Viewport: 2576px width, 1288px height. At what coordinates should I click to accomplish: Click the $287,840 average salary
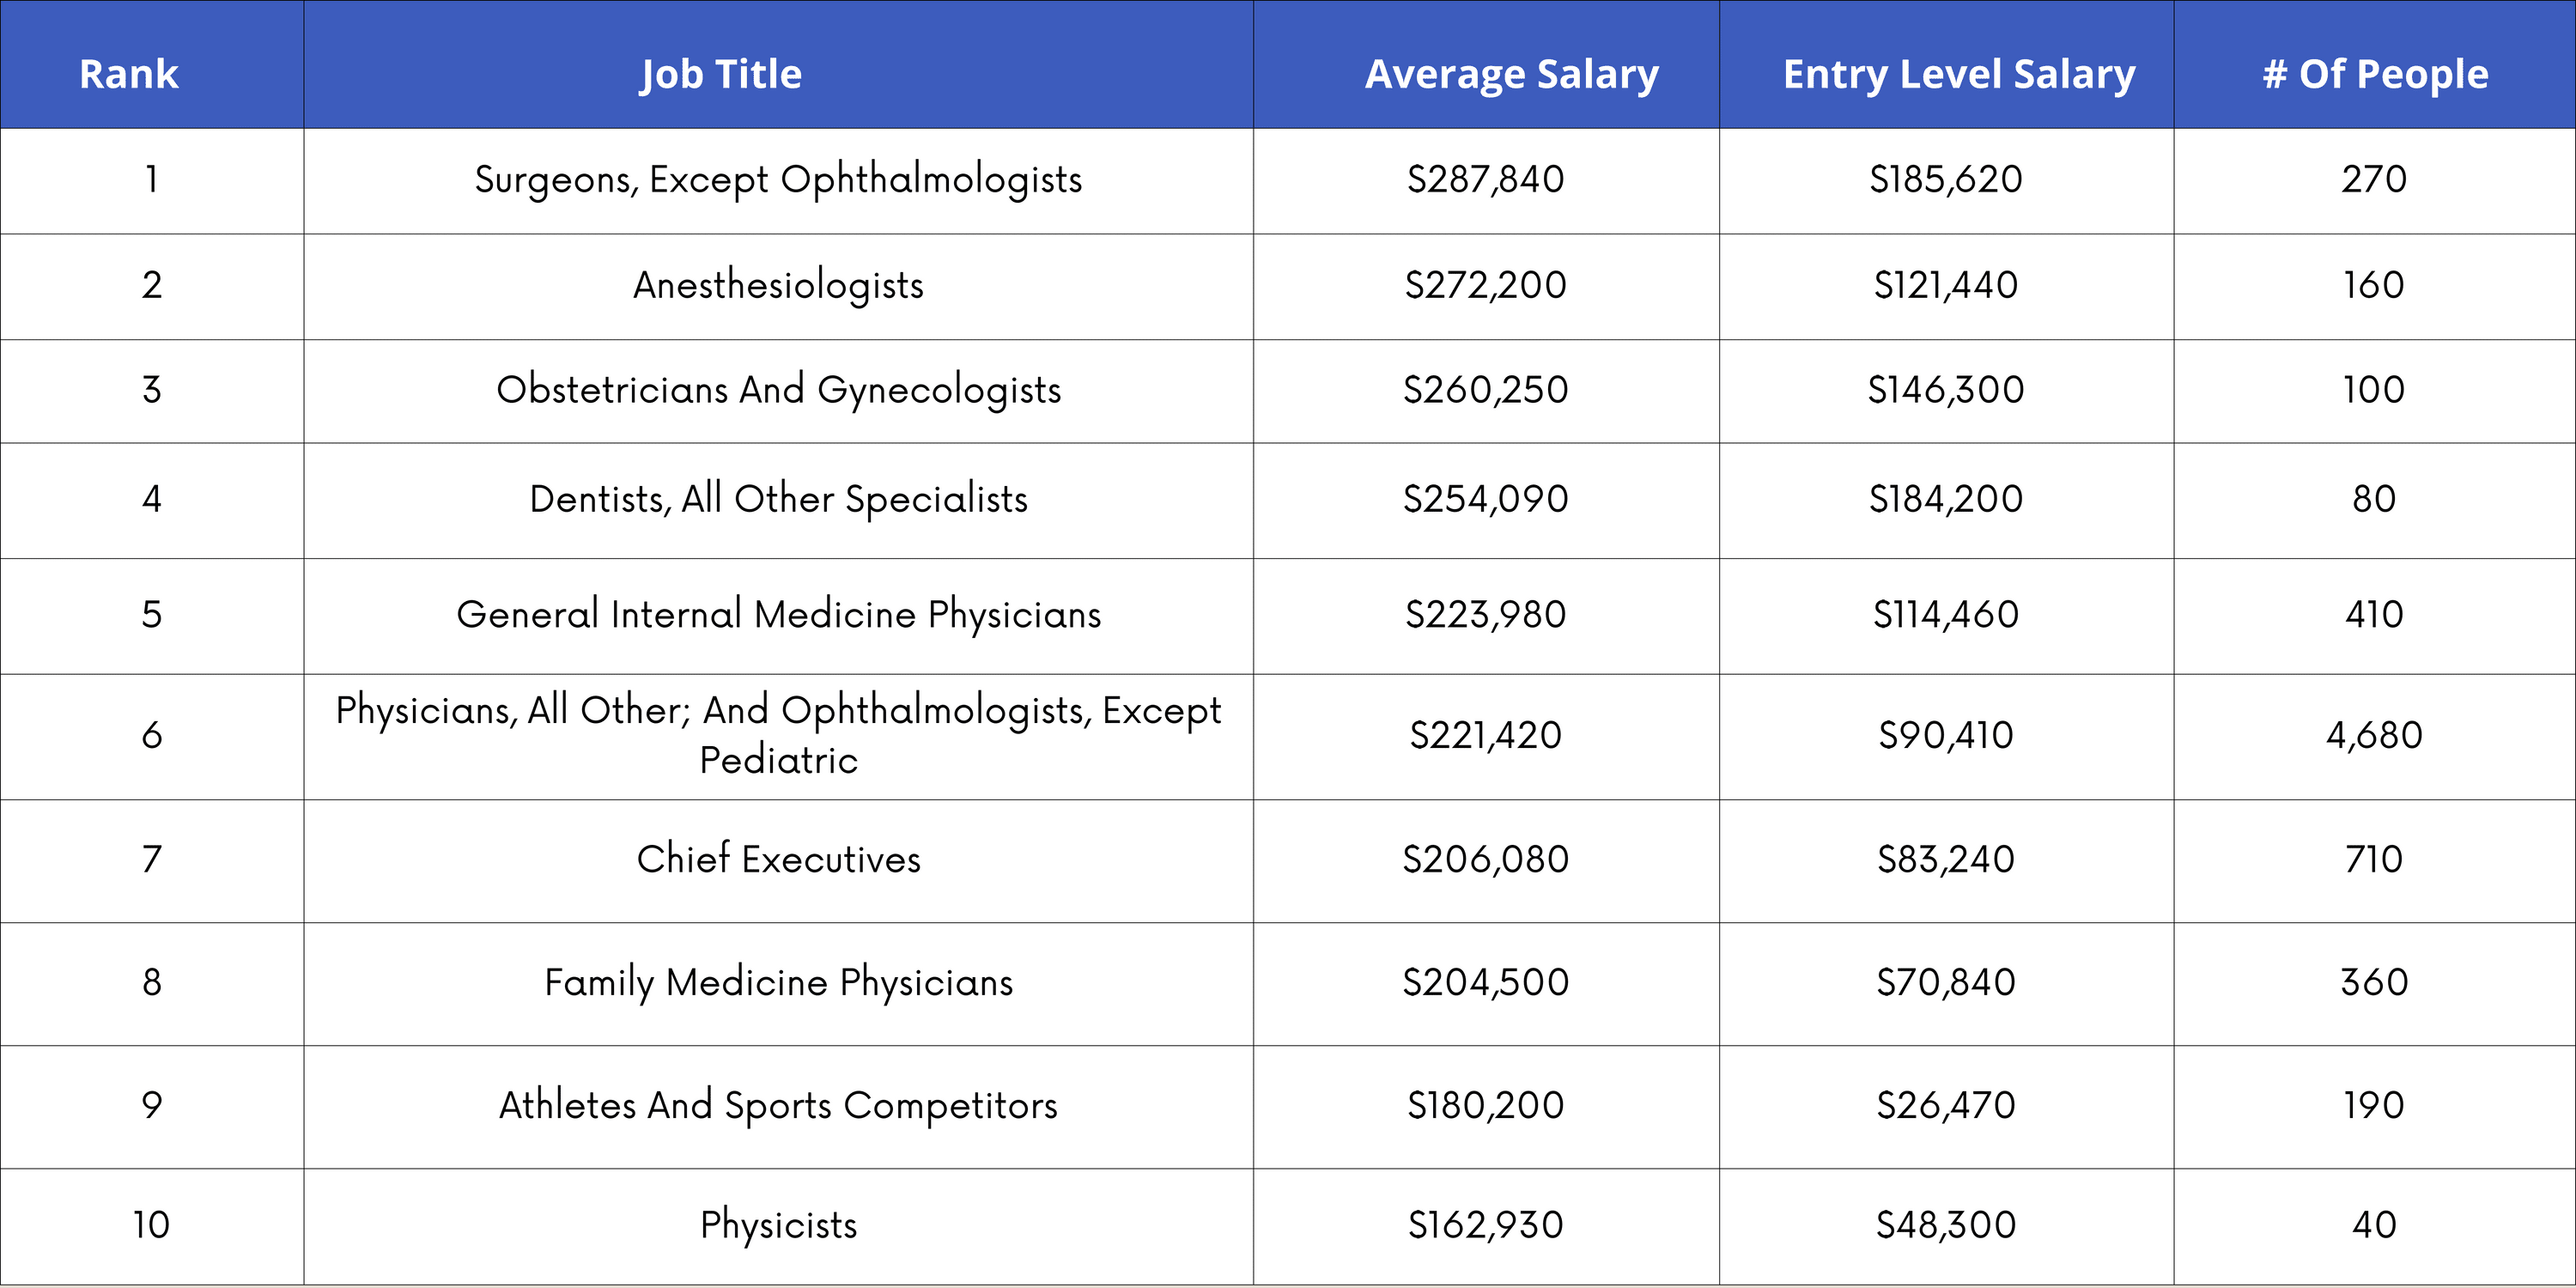[1485, 180]
